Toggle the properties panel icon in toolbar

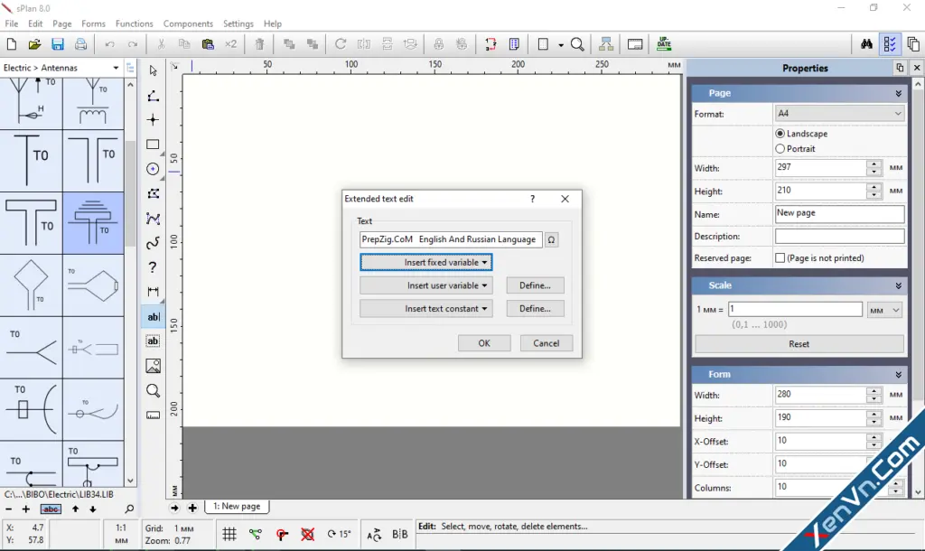click(890, 44)
